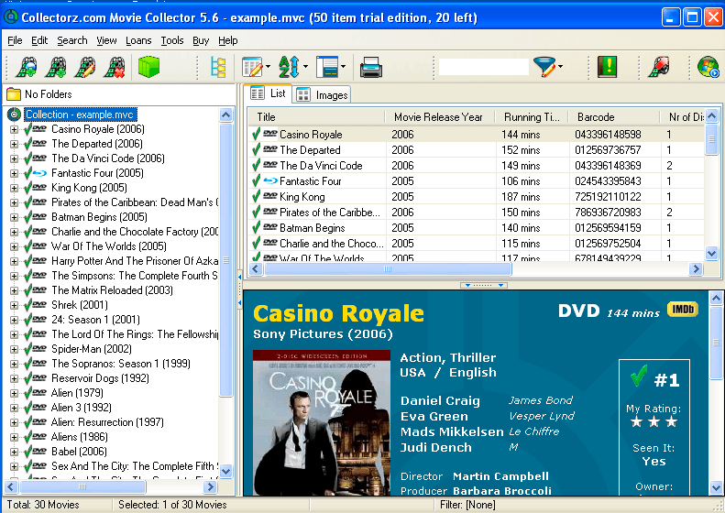Select Collection - example.mvc tree root
Image resolution: width=725 pixels, height=513 pixels.
(x=80, y=115)
